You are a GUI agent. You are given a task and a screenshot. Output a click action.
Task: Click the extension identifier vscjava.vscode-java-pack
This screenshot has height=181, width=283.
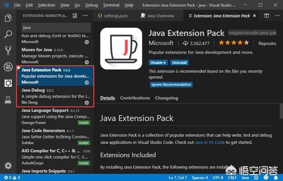(x=252, y=33)
